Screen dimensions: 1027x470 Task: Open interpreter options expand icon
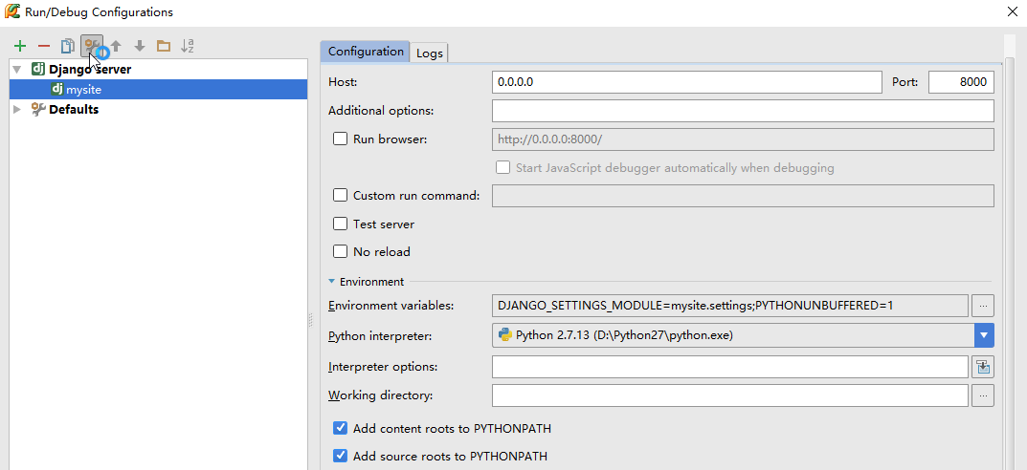pyautogui.click(x=983, y=367)
